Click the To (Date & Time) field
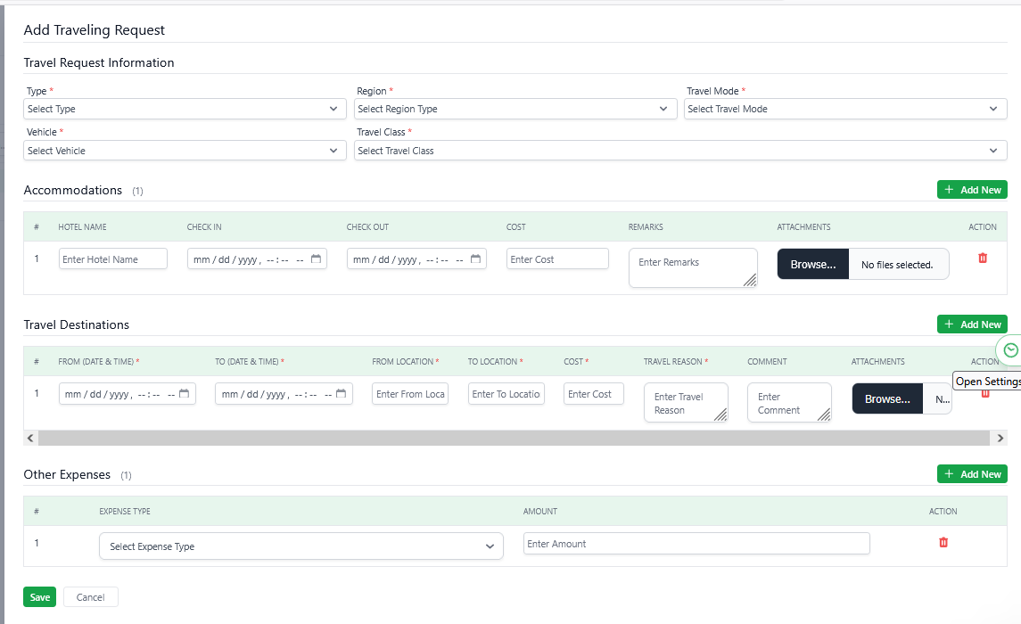This screenshot has height=624, width=1021. pos(284,394)
